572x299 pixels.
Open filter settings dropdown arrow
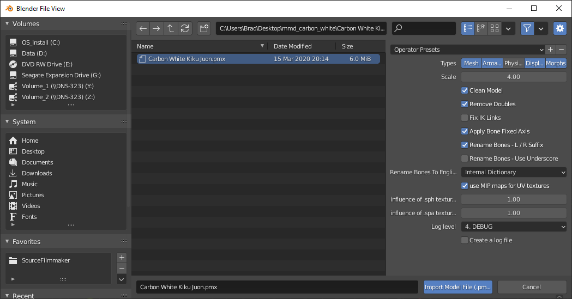click(x=541, y=28)
